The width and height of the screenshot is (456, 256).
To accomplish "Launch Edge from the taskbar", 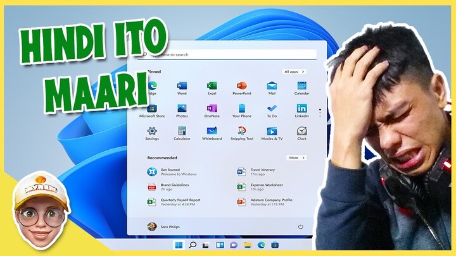I will pyautogui.click(x=261, y=245).
